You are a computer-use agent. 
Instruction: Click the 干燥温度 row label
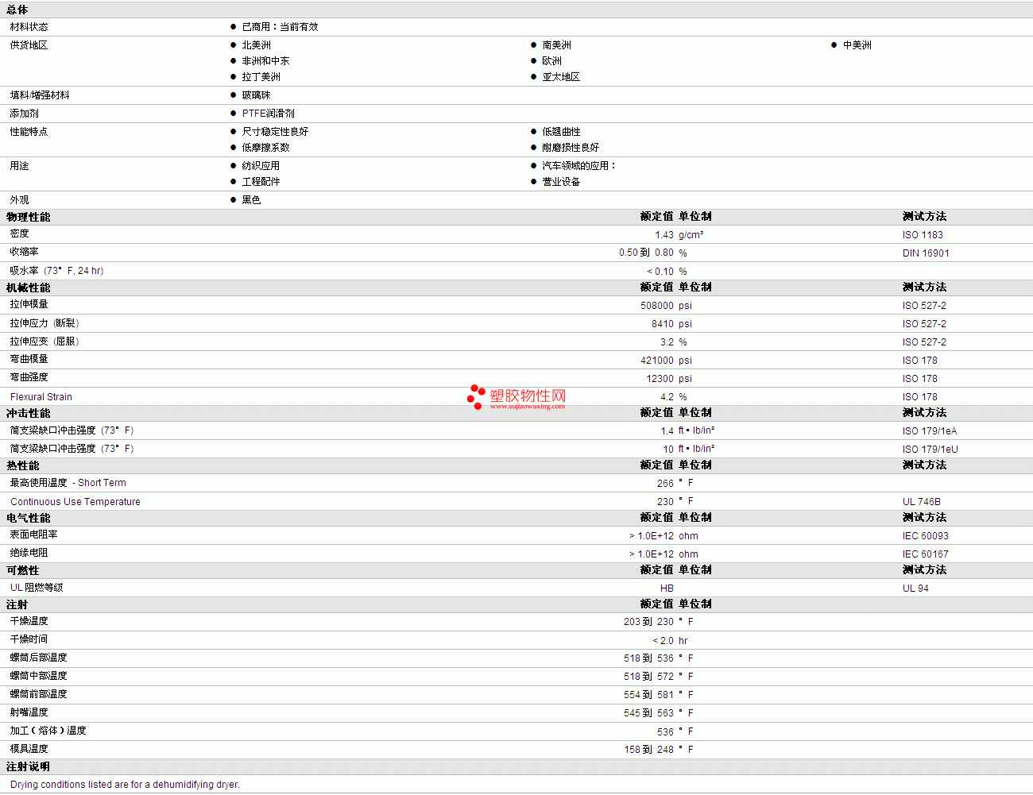(x=29, y=621)
